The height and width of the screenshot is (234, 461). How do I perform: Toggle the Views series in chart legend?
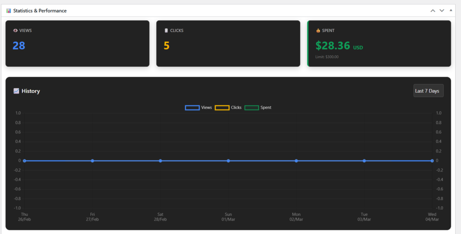click(199, 108)
